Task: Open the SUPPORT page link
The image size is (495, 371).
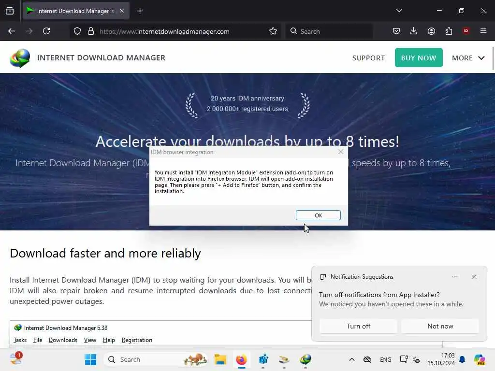Action: [368, 58]
